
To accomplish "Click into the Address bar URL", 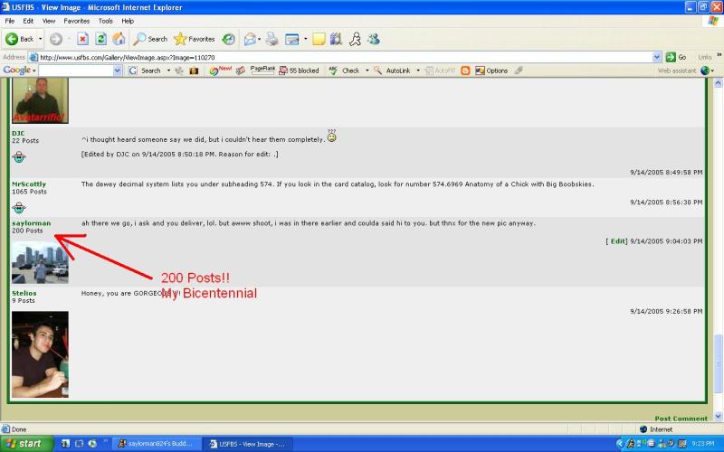I will coord(342,58).
